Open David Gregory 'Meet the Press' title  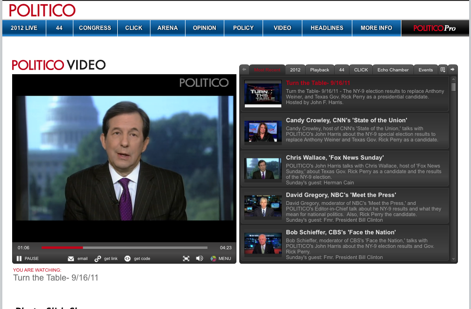pyautogui.click(x=341, y=195)
